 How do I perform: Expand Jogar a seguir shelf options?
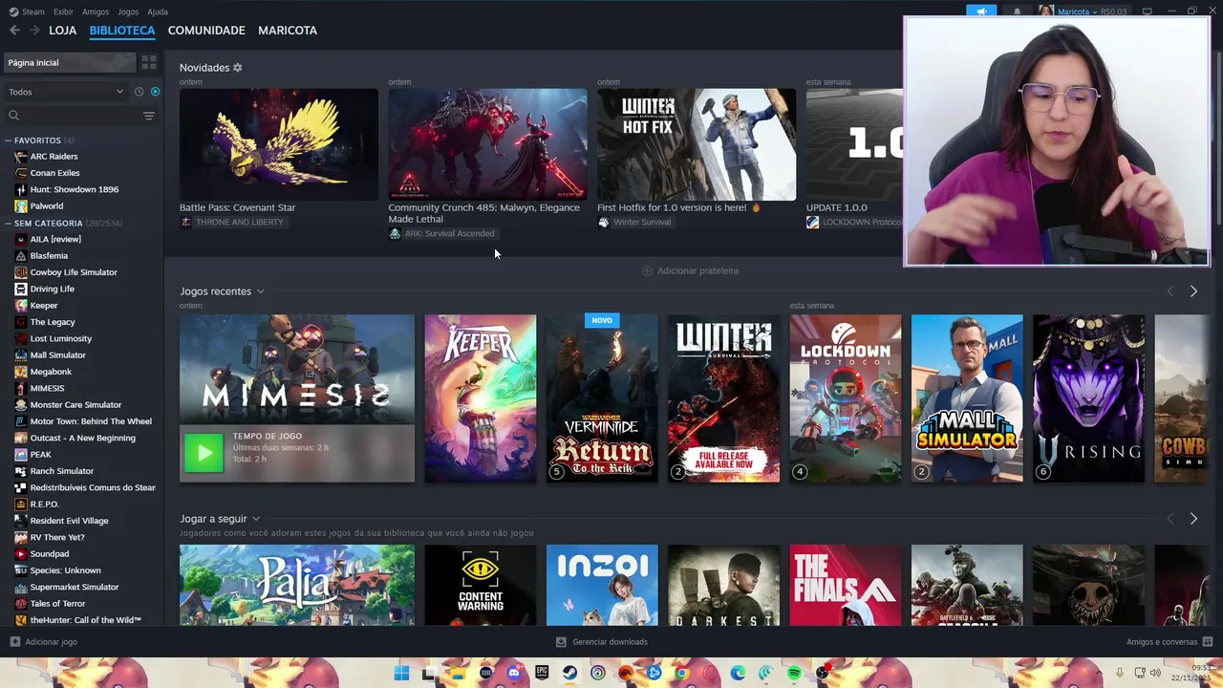(x=255, y=519)
